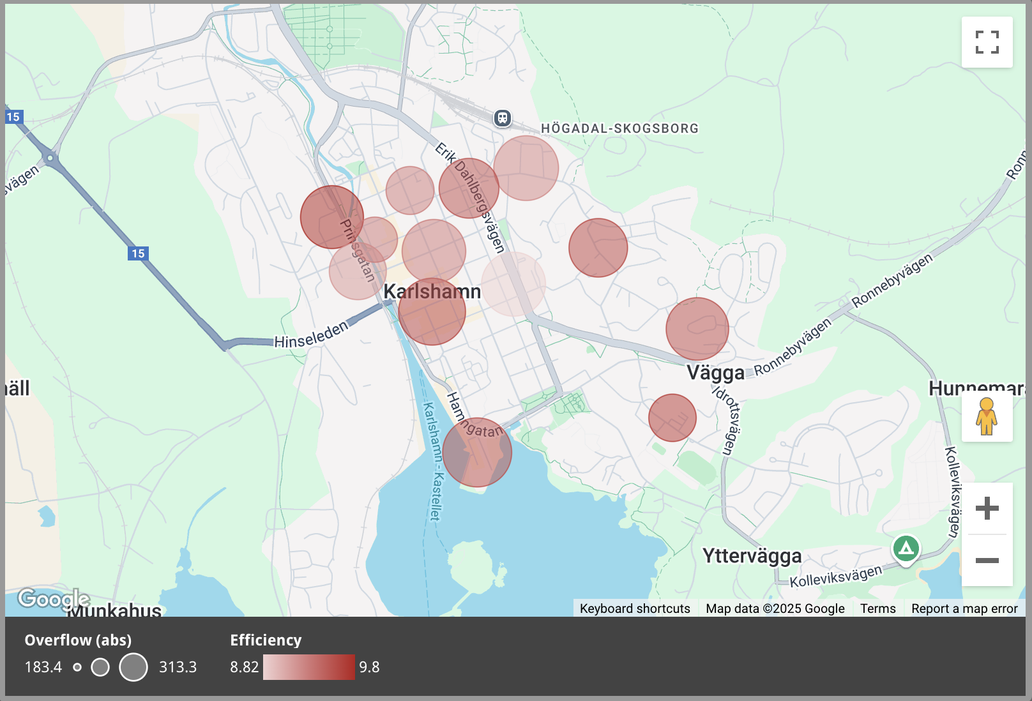Viewport: 1032px width, 701px height.
Task: Open the Terms link
Action: [x=877, y=608]
